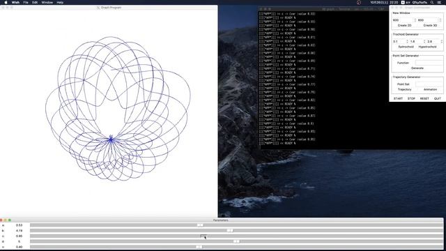Click the last READY line in terminal

point(277,143)
